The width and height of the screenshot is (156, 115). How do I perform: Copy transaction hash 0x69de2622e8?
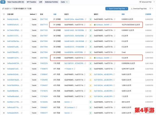pyautogui.click(x=22, y=74)
